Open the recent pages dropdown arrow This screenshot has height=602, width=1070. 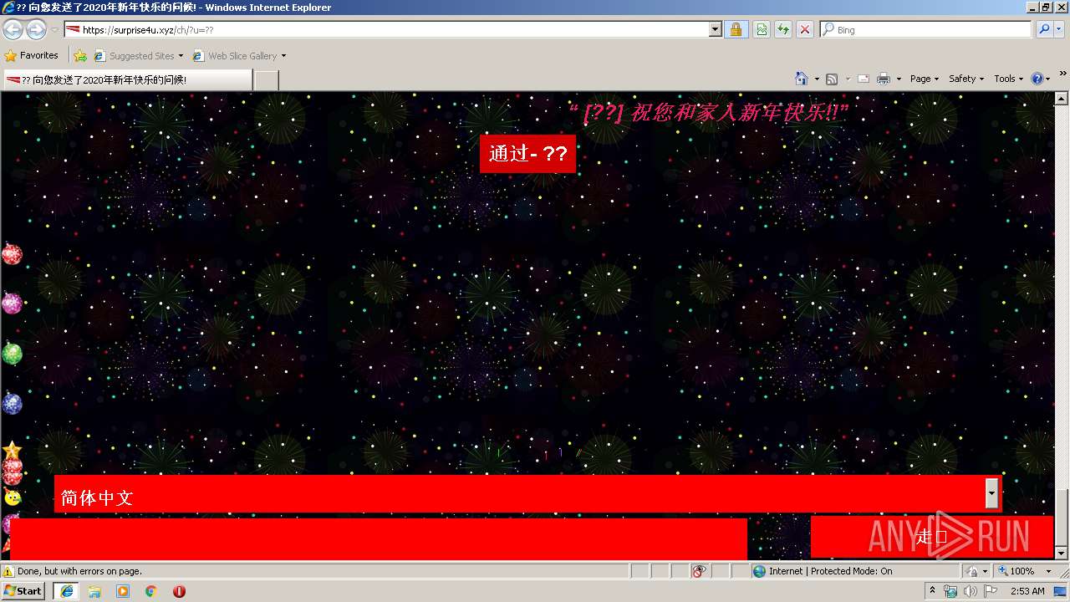click(54, 29)
